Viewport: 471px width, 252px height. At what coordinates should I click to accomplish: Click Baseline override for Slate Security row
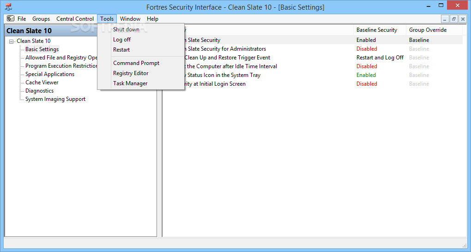pyautogui.click(x=419, y=40)
